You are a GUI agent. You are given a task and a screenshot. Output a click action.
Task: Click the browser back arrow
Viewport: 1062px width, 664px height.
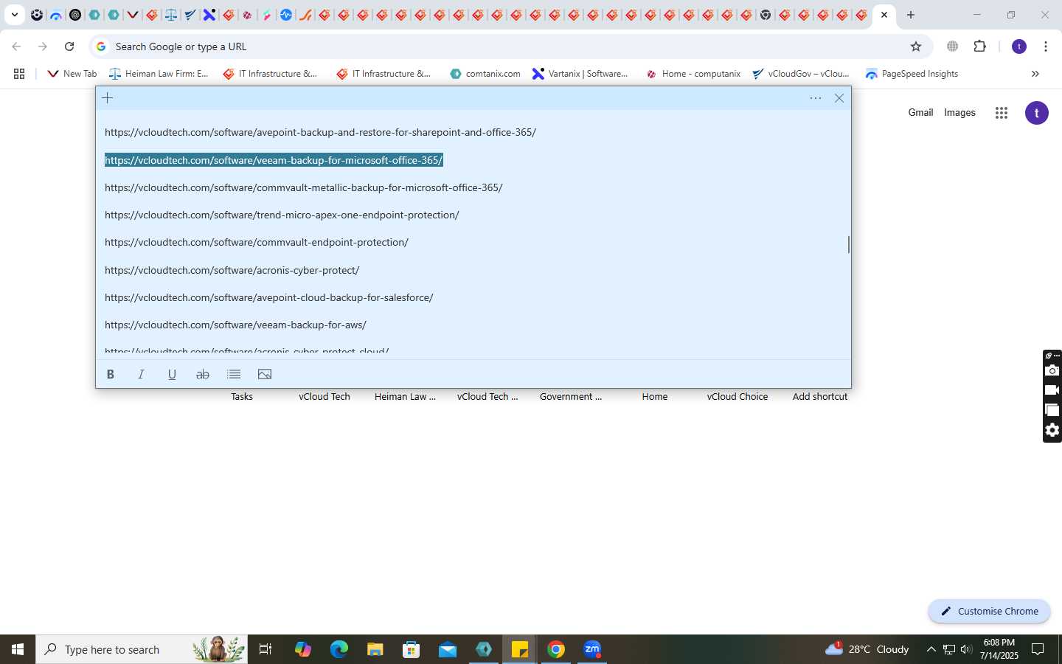(16, 46)
